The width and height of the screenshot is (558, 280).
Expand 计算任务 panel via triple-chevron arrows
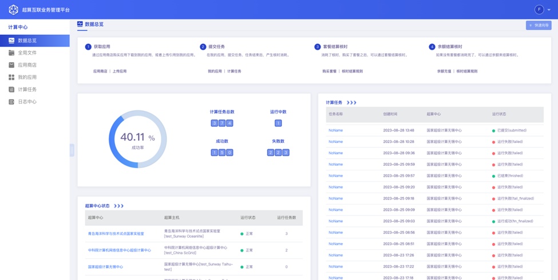[351, 103]
